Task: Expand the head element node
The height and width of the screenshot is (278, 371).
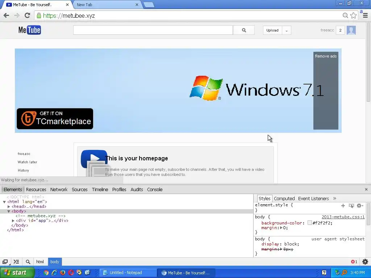Action: click(9, 207)
